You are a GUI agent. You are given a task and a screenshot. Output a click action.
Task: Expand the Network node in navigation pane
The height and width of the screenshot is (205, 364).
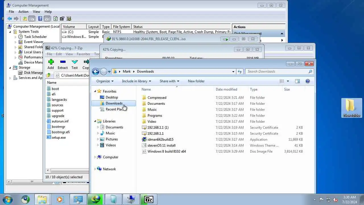95,169
